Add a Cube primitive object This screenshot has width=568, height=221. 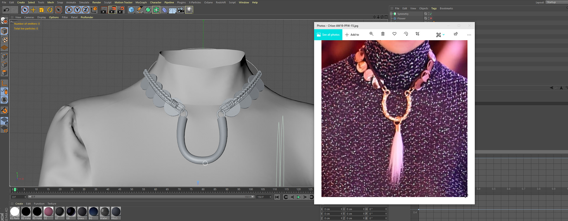[x=131, y=10]
